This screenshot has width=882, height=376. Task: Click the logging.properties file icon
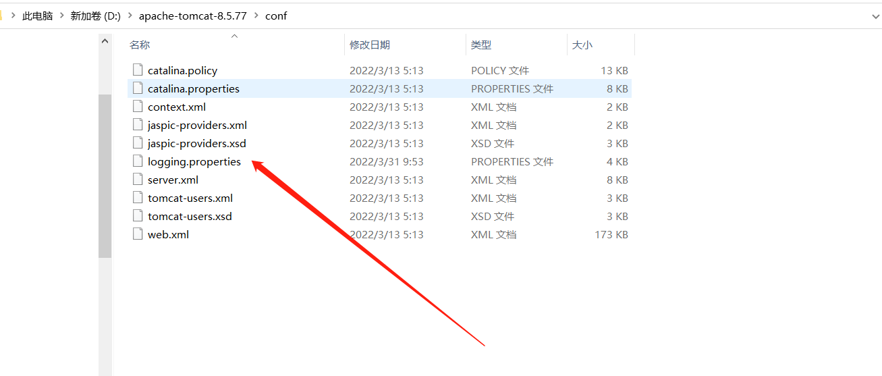pyautogui.click(x=138, y=161)
